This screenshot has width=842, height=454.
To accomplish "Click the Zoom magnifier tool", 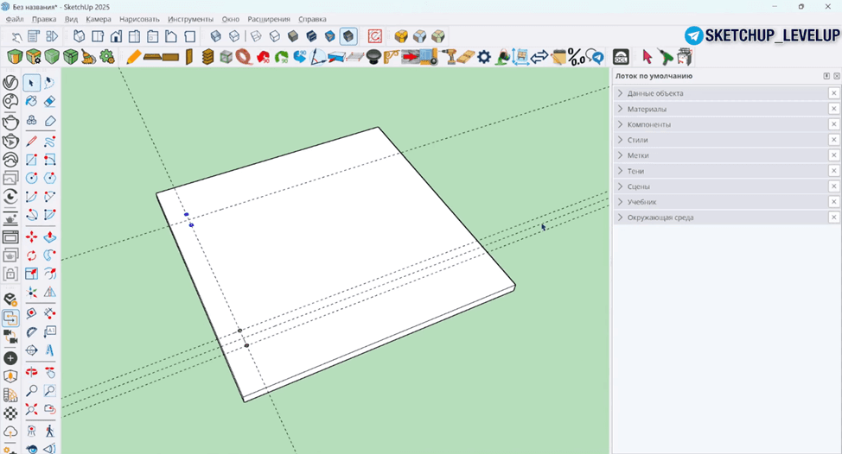I will pos(31,391).
